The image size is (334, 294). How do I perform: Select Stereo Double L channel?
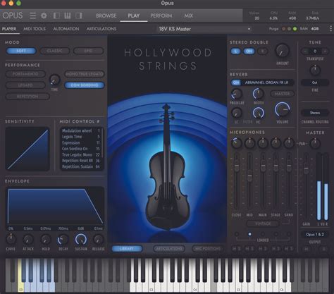(235, 51)
